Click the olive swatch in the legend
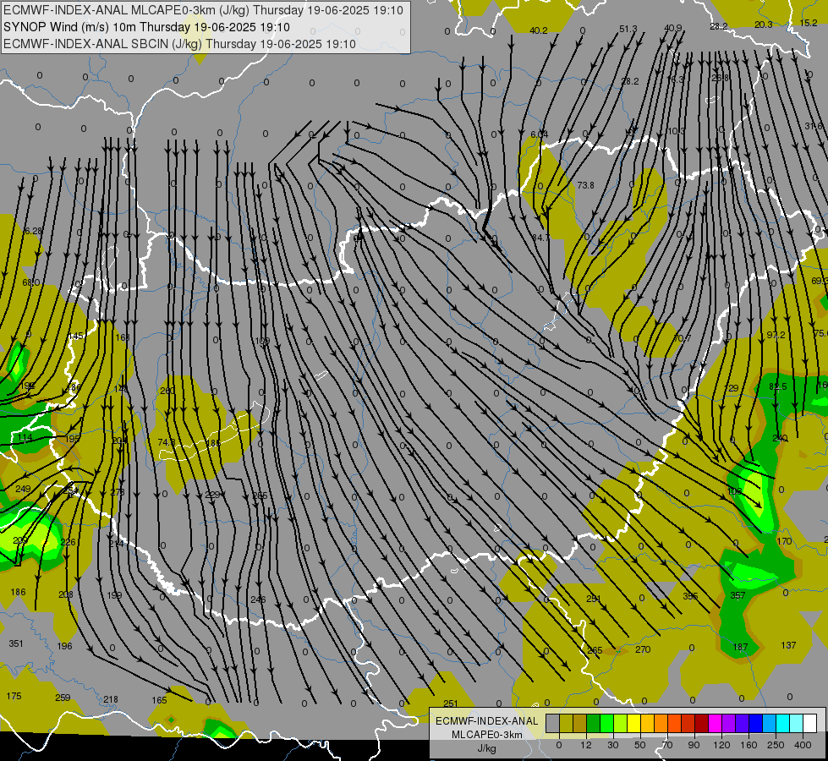The height and width of the screenshot is (761, 828). click(566, 724)
